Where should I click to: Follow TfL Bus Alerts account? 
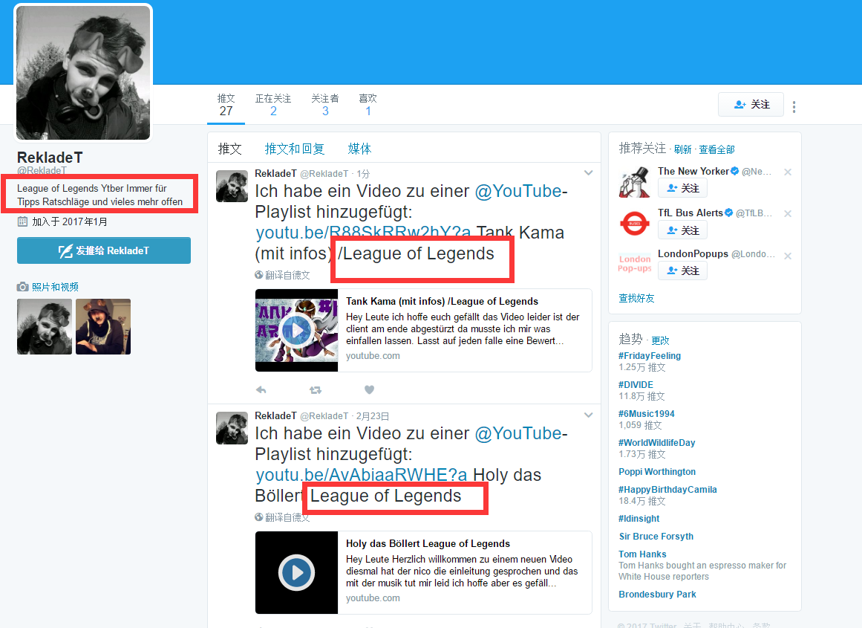(x=683, y=230)
